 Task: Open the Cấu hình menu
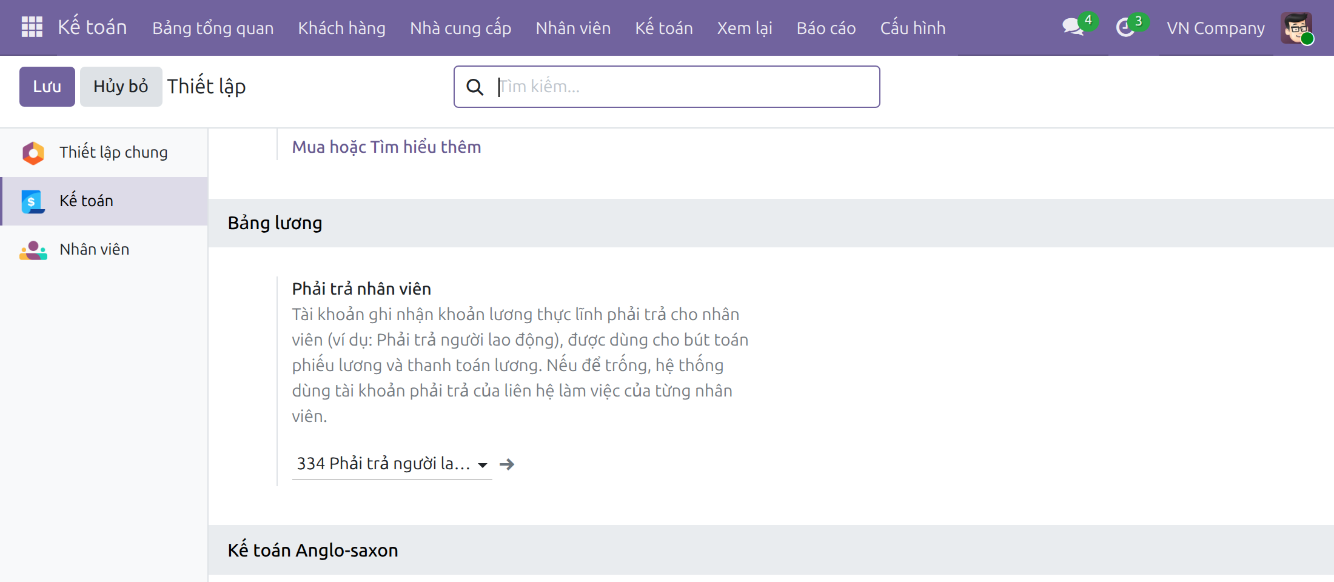[913, 28]
